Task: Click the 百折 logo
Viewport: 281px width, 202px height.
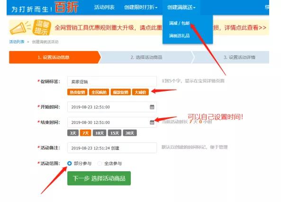Action: (x=66, y=7)
